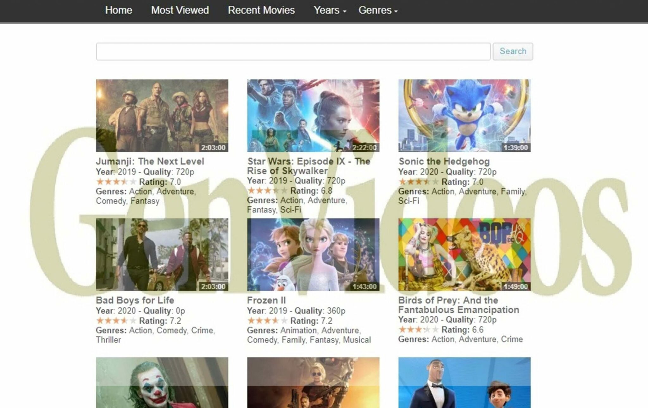Open Star Wars Episode IX poster thumbnail
The image size is (648, 408).
[313, 116]
